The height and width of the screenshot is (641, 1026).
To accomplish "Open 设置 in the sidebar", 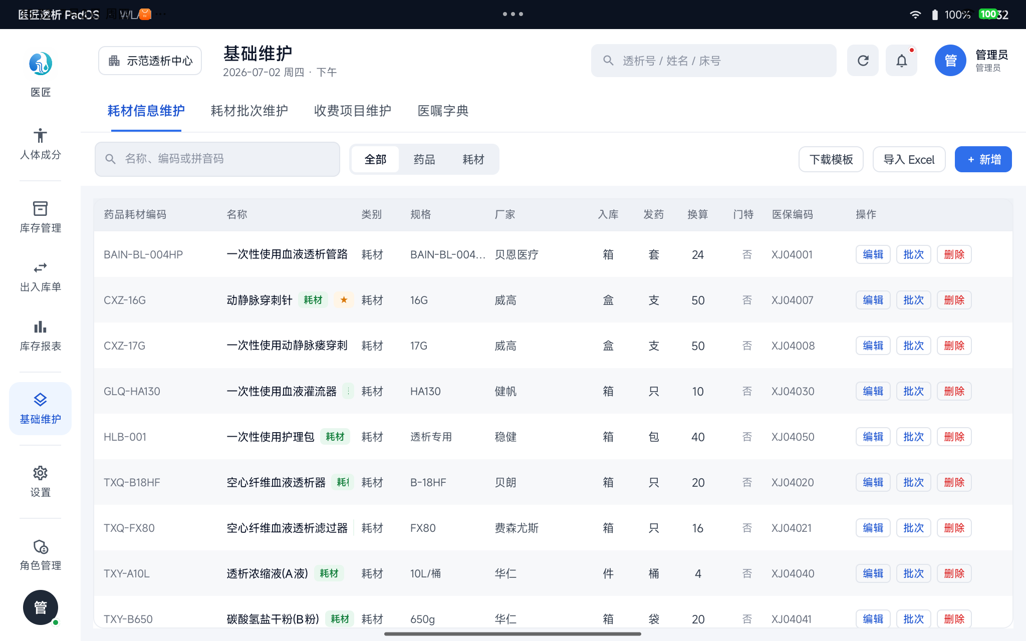I will [x=40, y=482].
